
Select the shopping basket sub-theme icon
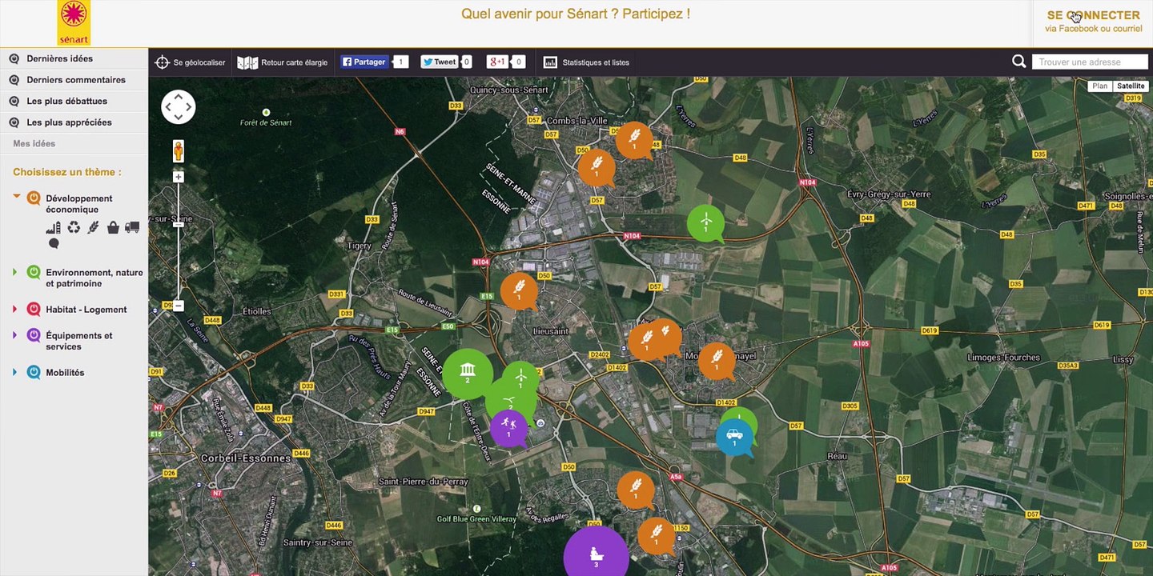113,227
